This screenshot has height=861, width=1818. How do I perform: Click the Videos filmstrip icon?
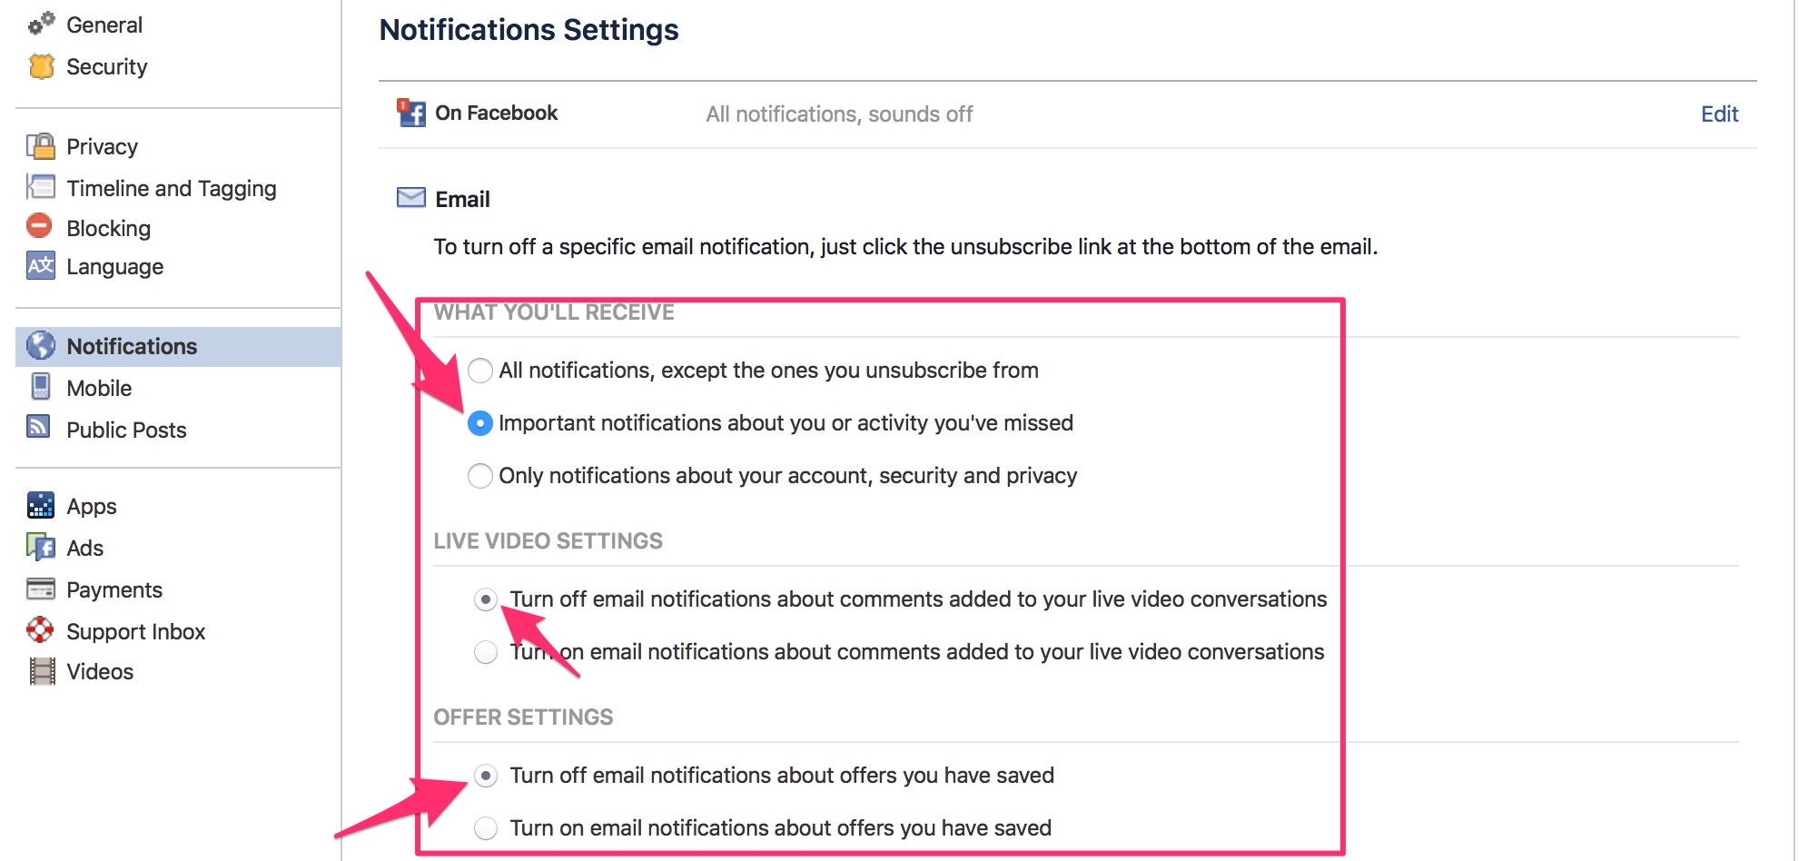(x=42, y=671)
